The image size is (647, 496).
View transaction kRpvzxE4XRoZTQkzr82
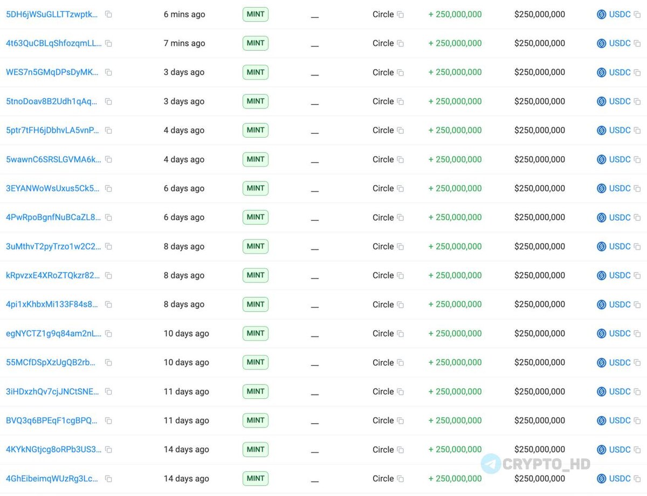pyautogui.click(x=53, y=275)
